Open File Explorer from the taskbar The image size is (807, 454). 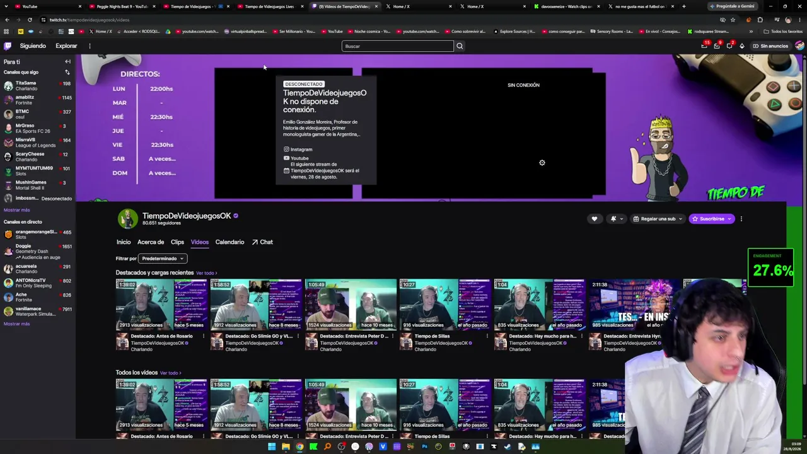286,447
